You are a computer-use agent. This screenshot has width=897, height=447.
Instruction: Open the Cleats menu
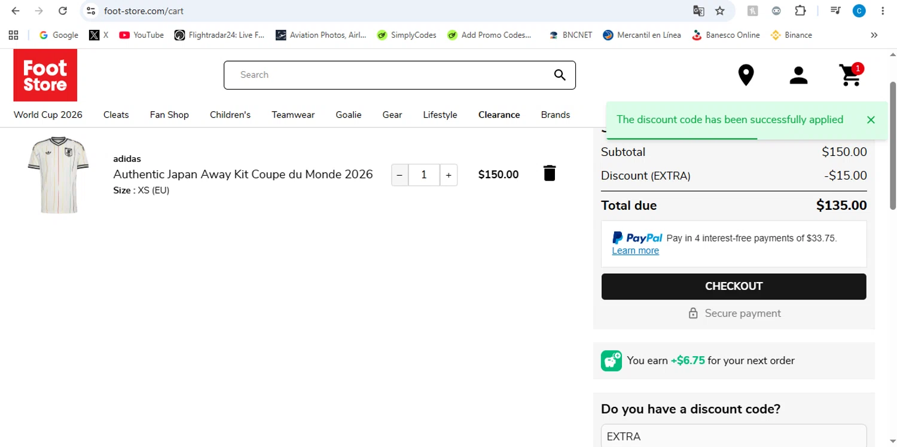coord(116,115)
